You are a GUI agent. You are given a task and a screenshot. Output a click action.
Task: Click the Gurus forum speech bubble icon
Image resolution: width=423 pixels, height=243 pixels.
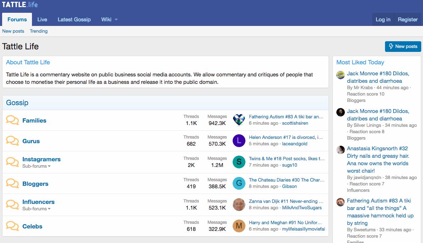pos(12,141)
